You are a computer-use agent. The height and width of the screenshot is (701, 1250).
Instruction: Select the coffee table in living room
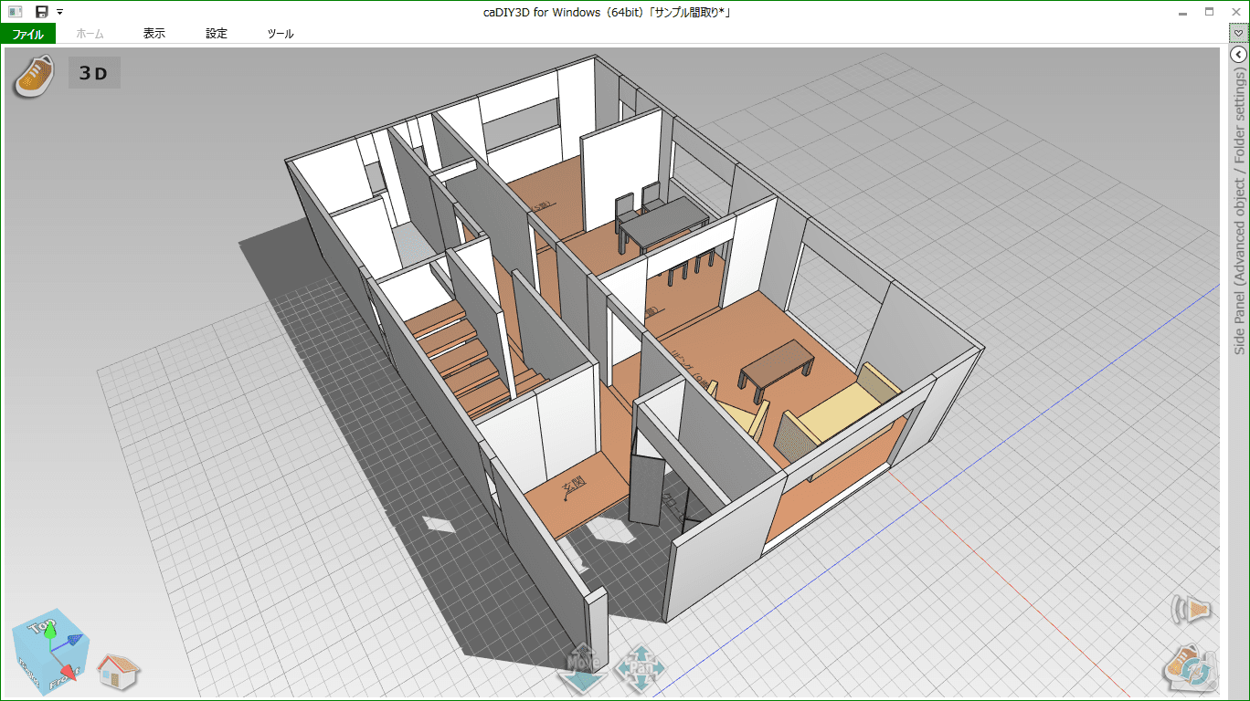point(778,366)
